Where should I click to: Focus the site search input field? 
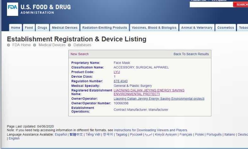[211, 4]
